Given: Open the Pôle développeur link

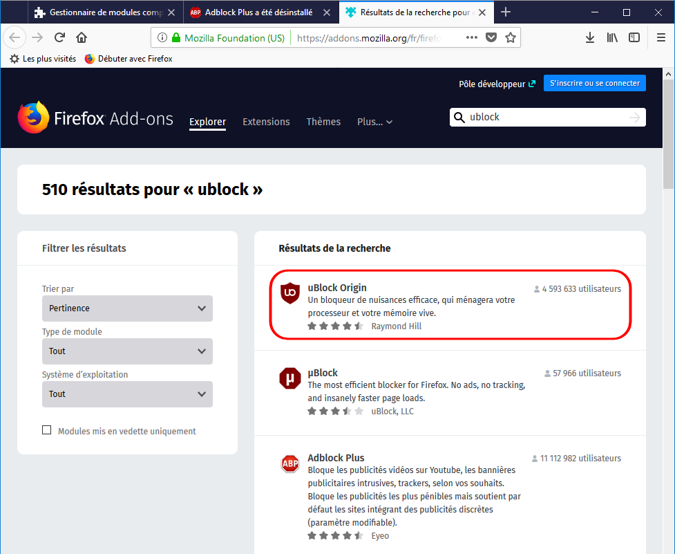Looking at the screenshot, I should click(x=497, y=84).
